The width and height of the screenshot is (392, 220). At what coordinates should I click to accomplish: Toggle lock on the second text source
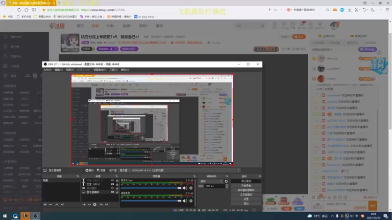[117, 184]
